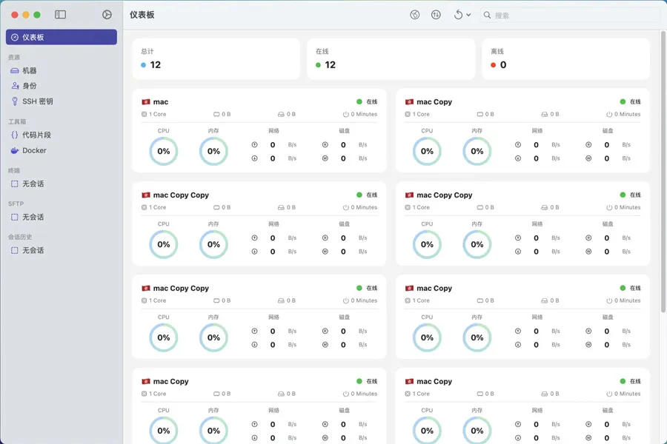Expand the chevron next to refresh icon
Viewport: 667px width, 444px height.
pyautogui.click(x=468, y=15)
